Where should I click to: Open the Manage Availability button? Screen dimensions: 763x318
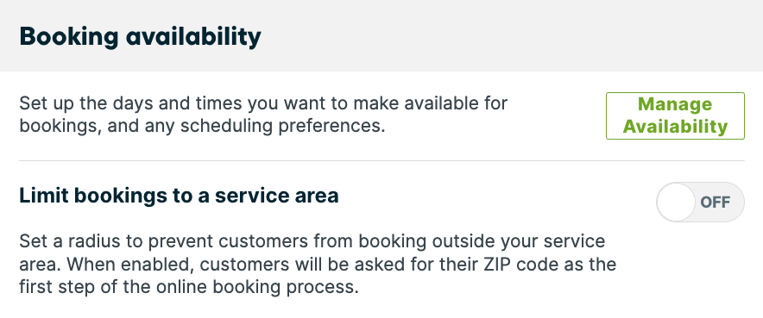click(x=675, y=115)
